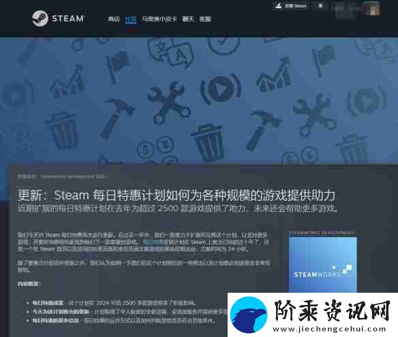
Task: Open the notifications bell in the header
Action: (x=320, y=5)
